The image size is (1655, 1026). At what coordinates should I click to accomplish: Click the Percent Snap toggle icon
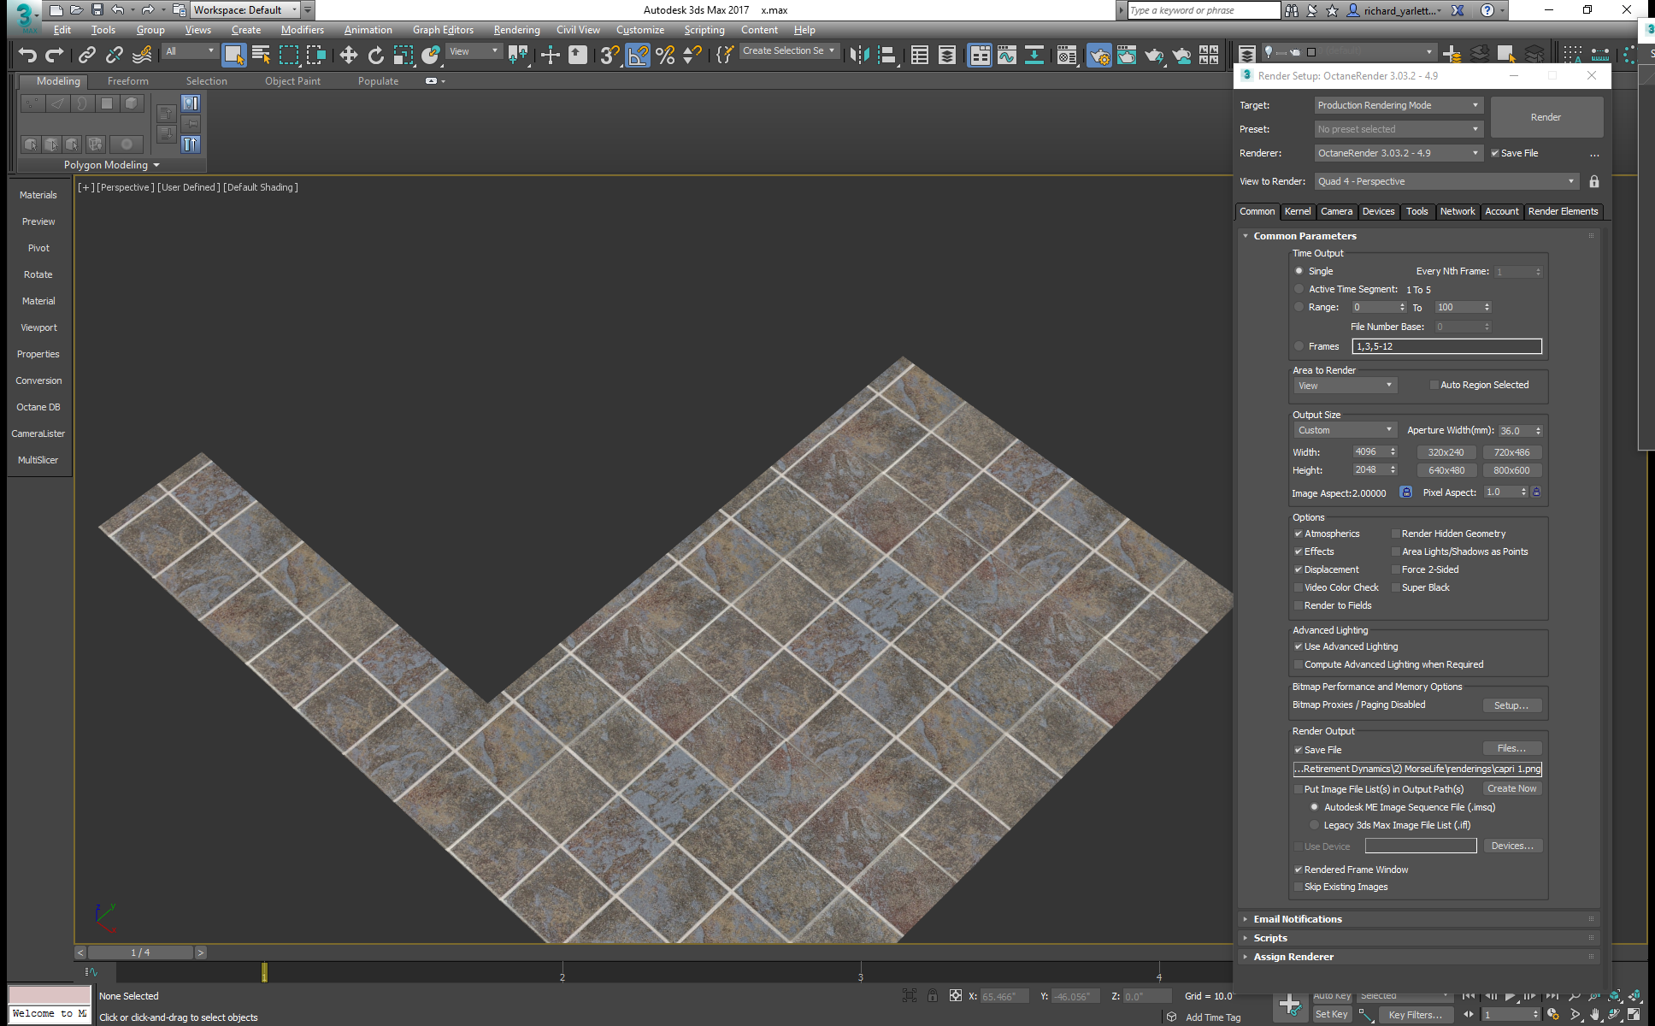point(665,56)
